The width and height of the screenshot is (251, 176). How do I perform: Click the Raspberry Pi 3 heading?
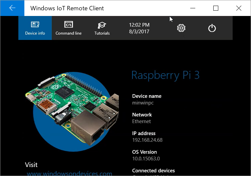tap(166, 75)
